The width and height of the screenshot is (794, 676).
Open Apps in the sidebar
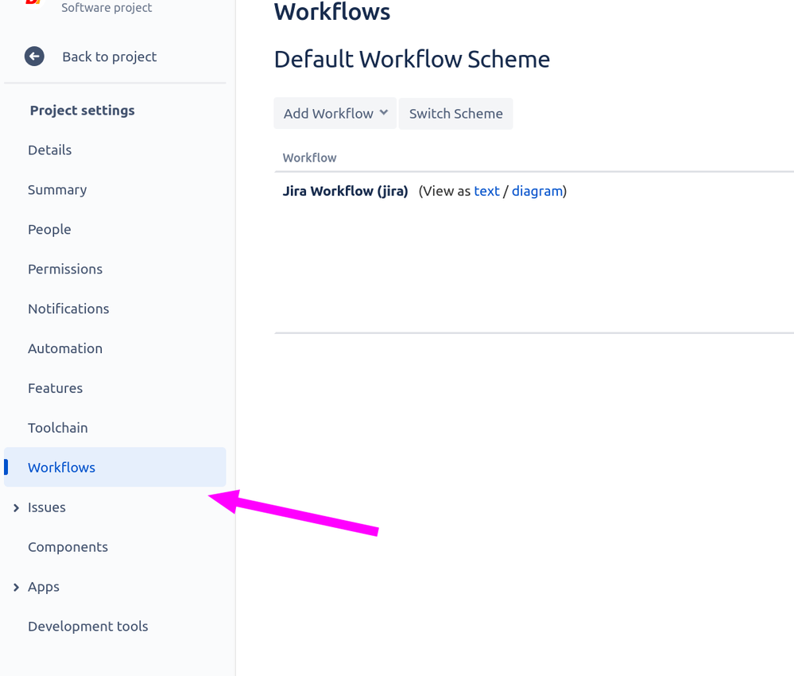[x=44, y=587]
